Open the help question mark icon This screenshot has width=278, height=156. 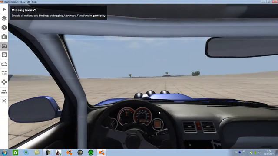[4, 28]
